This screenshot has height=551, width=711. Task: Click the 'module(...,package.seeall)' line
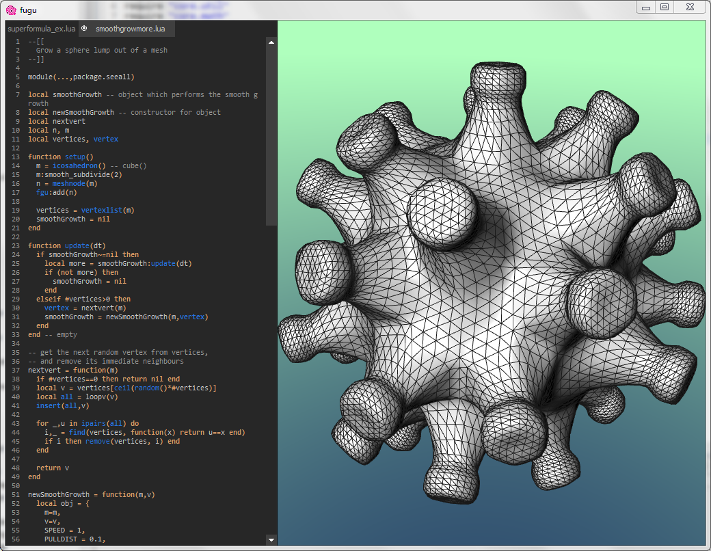coord(81,77)
